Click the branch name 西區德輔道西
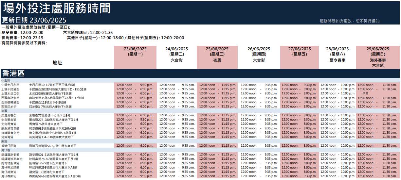Viewport: 401px width, 180px height. 10,102
